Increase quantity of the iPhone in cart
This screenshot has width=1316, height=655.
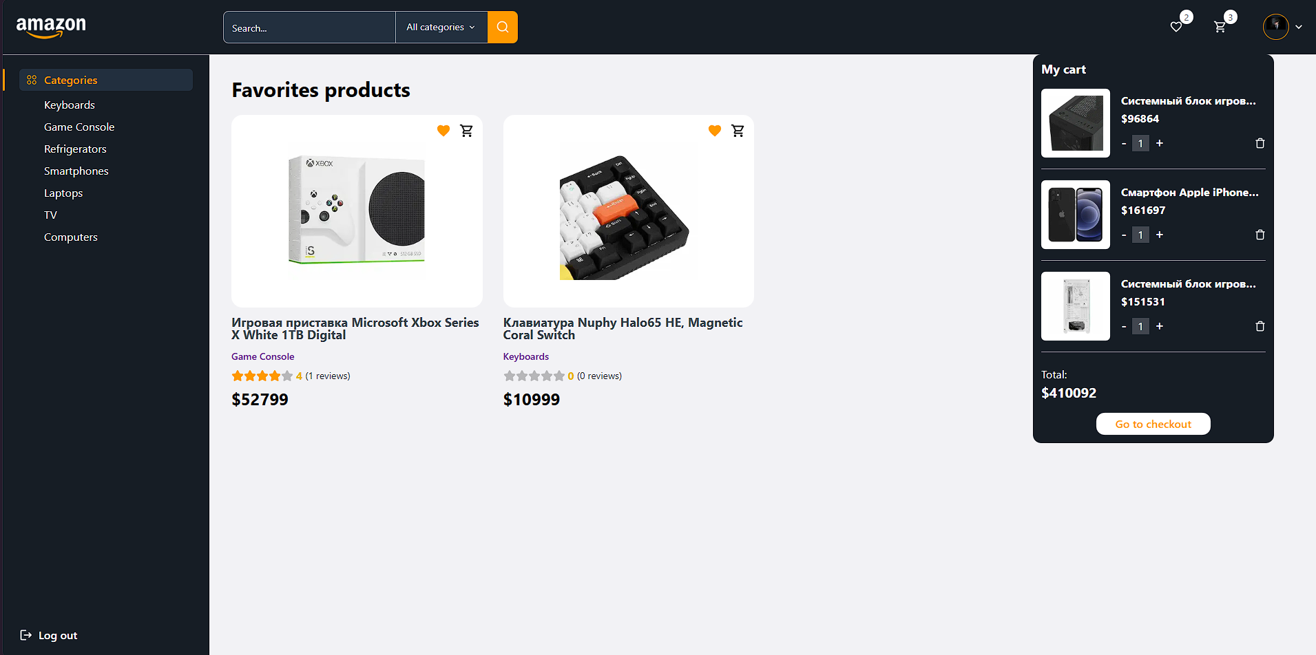(x=1160, y=235)
